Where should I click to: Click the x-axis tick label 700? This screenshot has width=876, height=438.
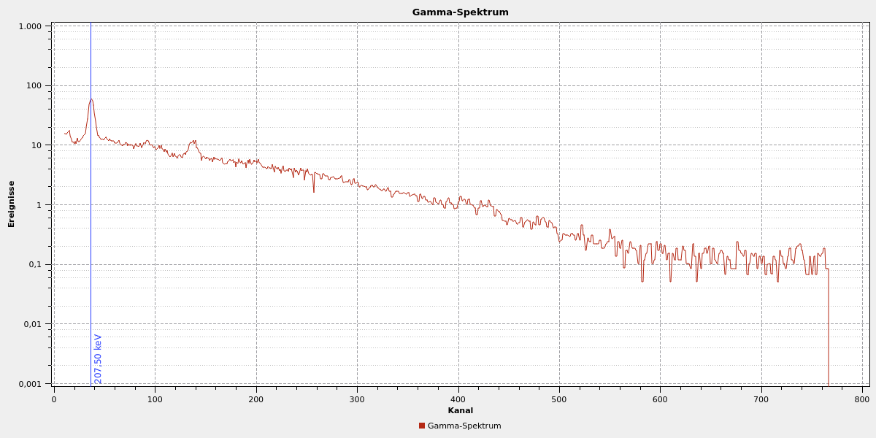coord(761,399)
